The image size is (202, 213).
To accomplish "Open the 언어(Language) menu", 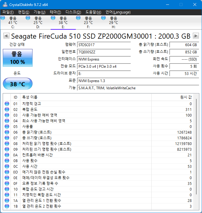I will 118,12.
